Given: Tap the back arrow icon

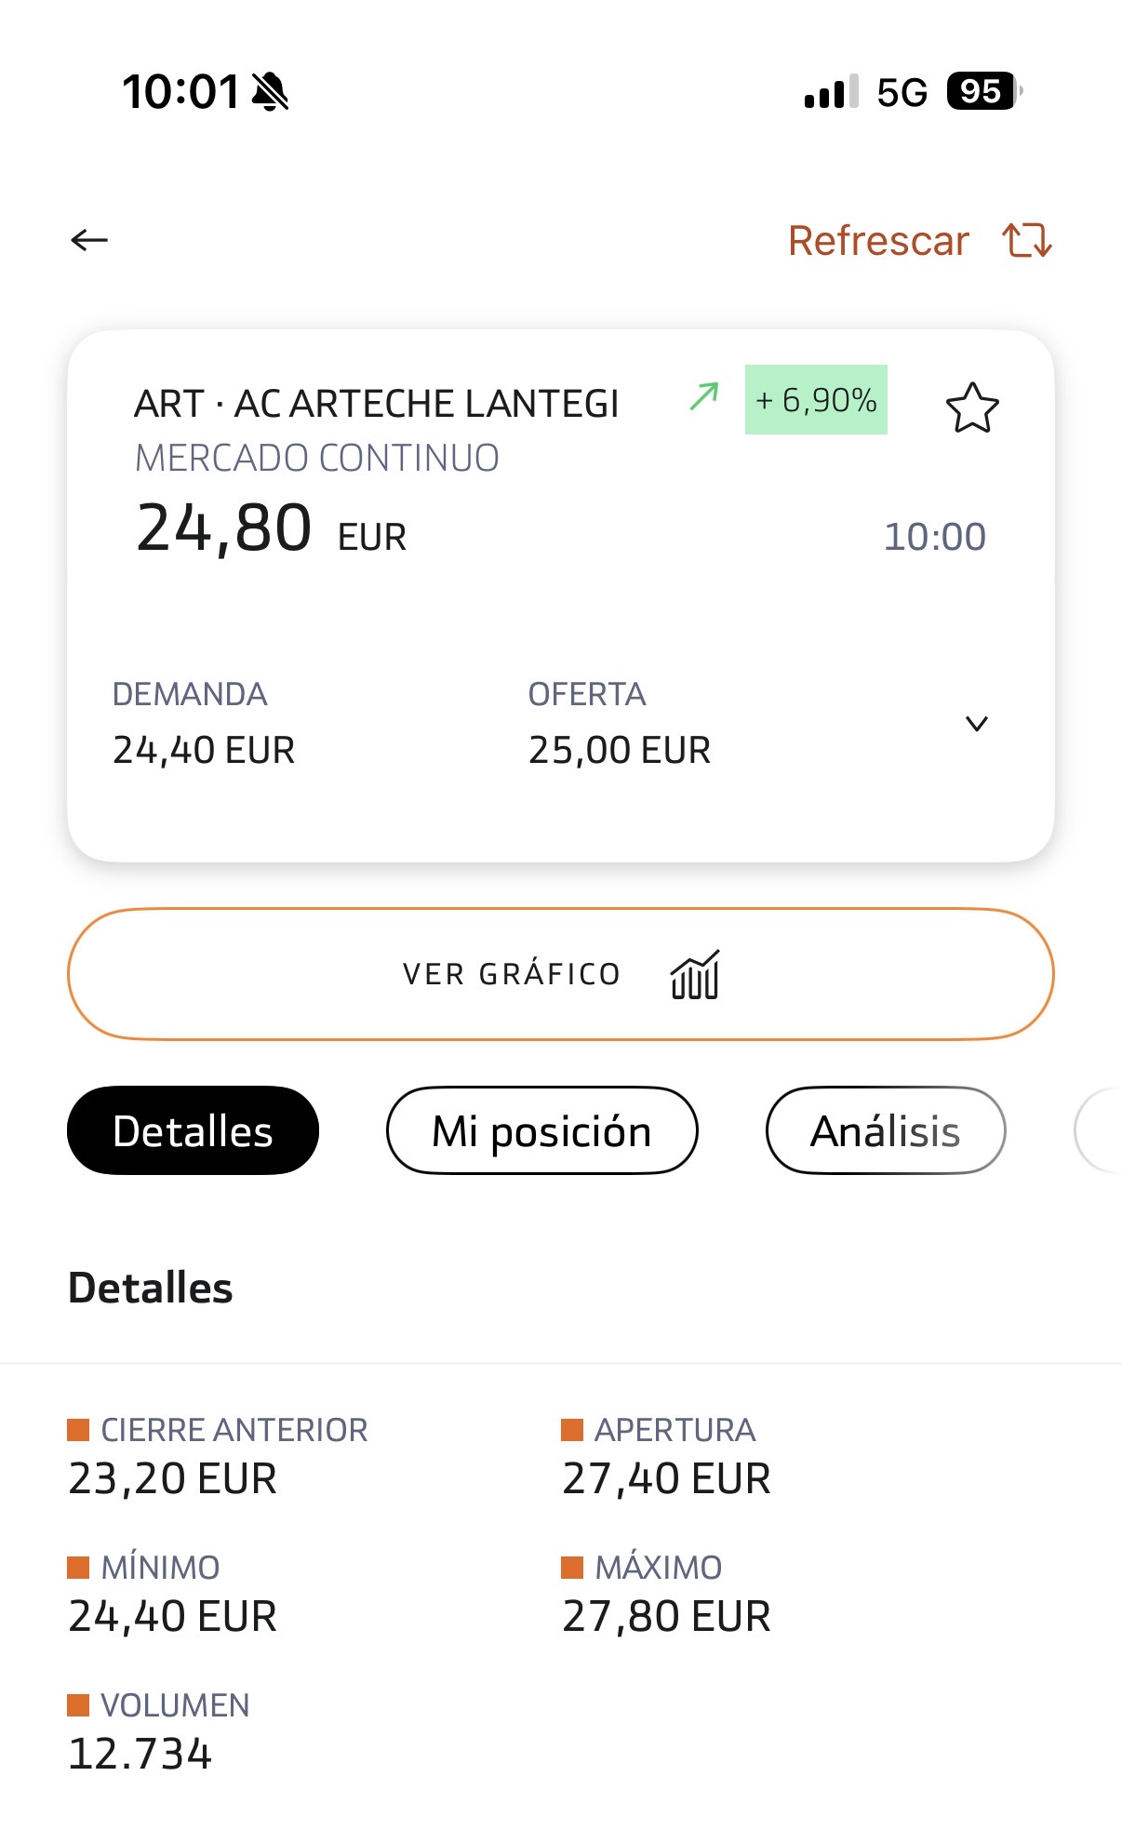Looking at the screenshot, I should 89,240.
